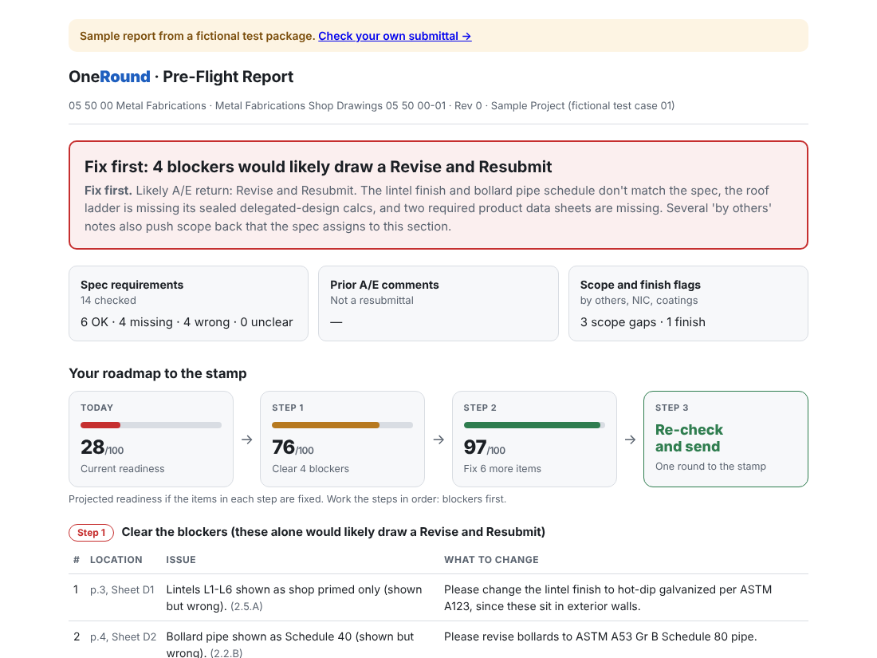Click the ISSUE column header
Screen dimensions: 877x658
coord(181,560)
